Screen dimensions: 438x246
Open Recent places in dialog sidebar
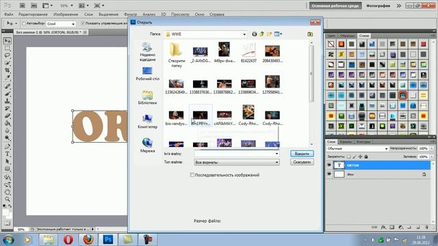coord(147,52)
